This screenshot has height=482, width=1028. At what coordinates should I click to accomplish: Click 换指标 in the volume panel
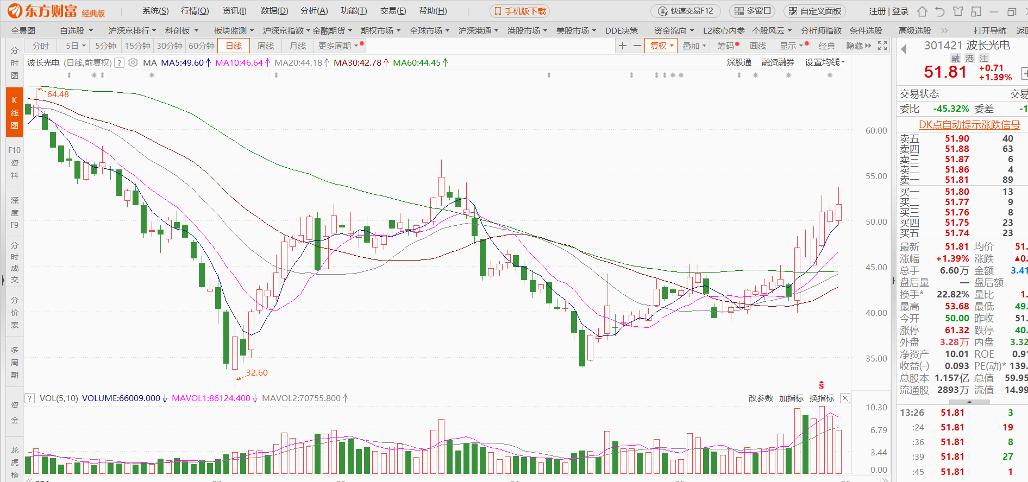tap(822, 398)
